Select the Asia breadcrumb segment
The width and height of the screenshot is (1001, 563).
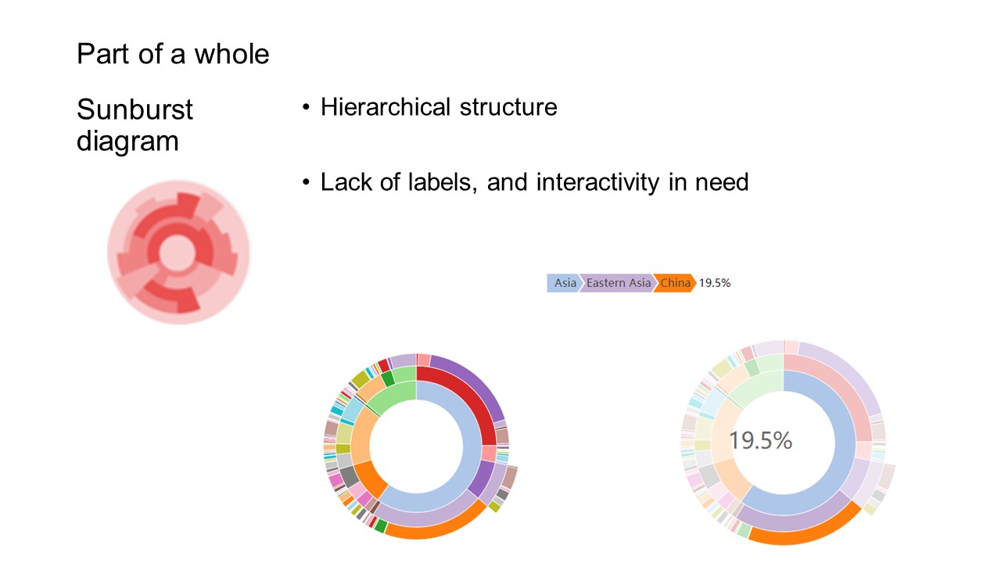[564, 283]
